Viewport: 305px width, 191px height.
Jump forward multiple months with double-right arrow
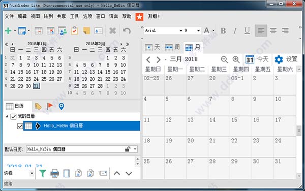coord(128,44)
